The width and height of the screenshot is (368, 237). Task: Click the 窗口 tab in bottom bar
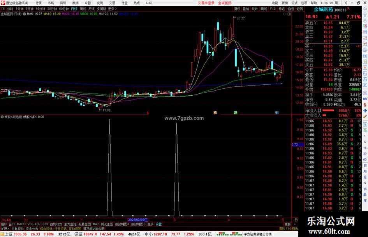tap(12, 224)
